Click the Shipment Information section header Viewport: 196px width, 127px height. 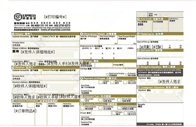46,101
